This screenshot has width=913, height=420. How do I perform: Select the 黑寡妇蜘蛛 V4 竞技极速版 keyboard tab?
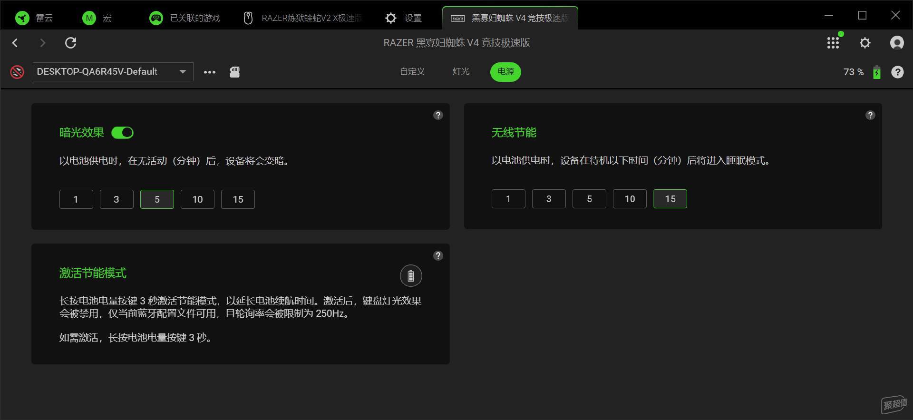point(510,18)
